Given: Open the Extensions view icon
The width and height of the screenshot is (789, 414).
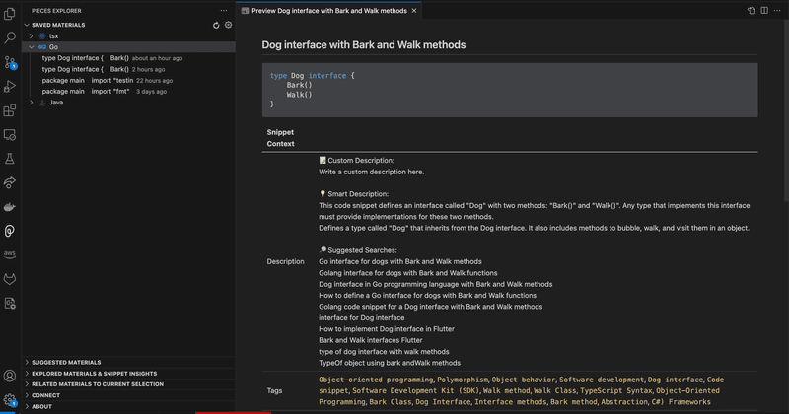Looking at the screenshot, I should [10, 110].
